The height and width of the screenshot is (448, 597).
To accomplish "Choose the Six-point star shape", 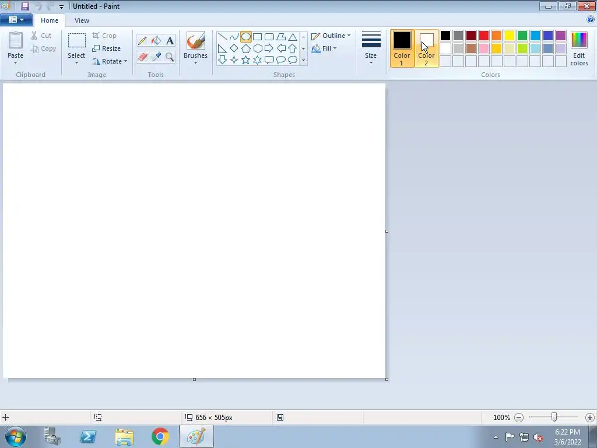I will click(257, 60).
